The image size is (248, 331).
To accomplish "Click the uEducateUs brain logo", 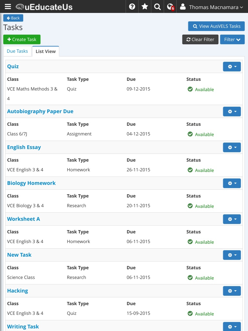I will tap(44, 7).
